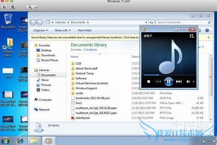The height and width of the screenshot is (145, 217).
Task: Expand arrow after Libraries in address bar
Action: coord(68,22)
